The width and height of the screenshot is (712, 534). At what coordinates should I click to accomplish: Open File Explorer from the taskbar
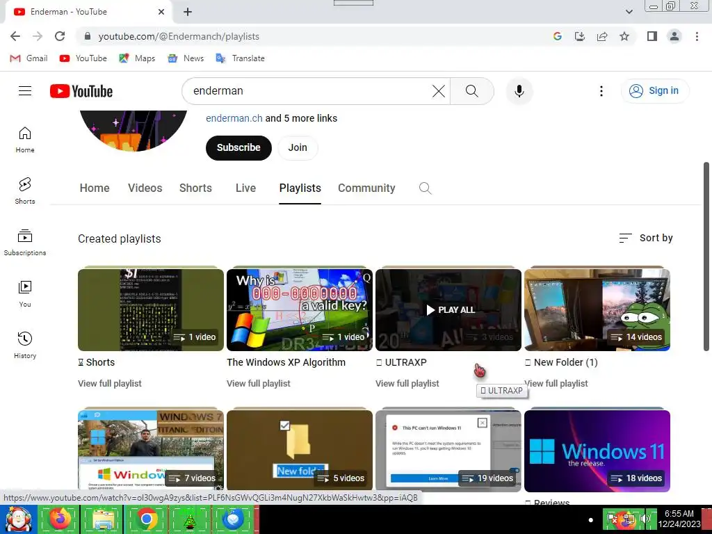point(103,519)
